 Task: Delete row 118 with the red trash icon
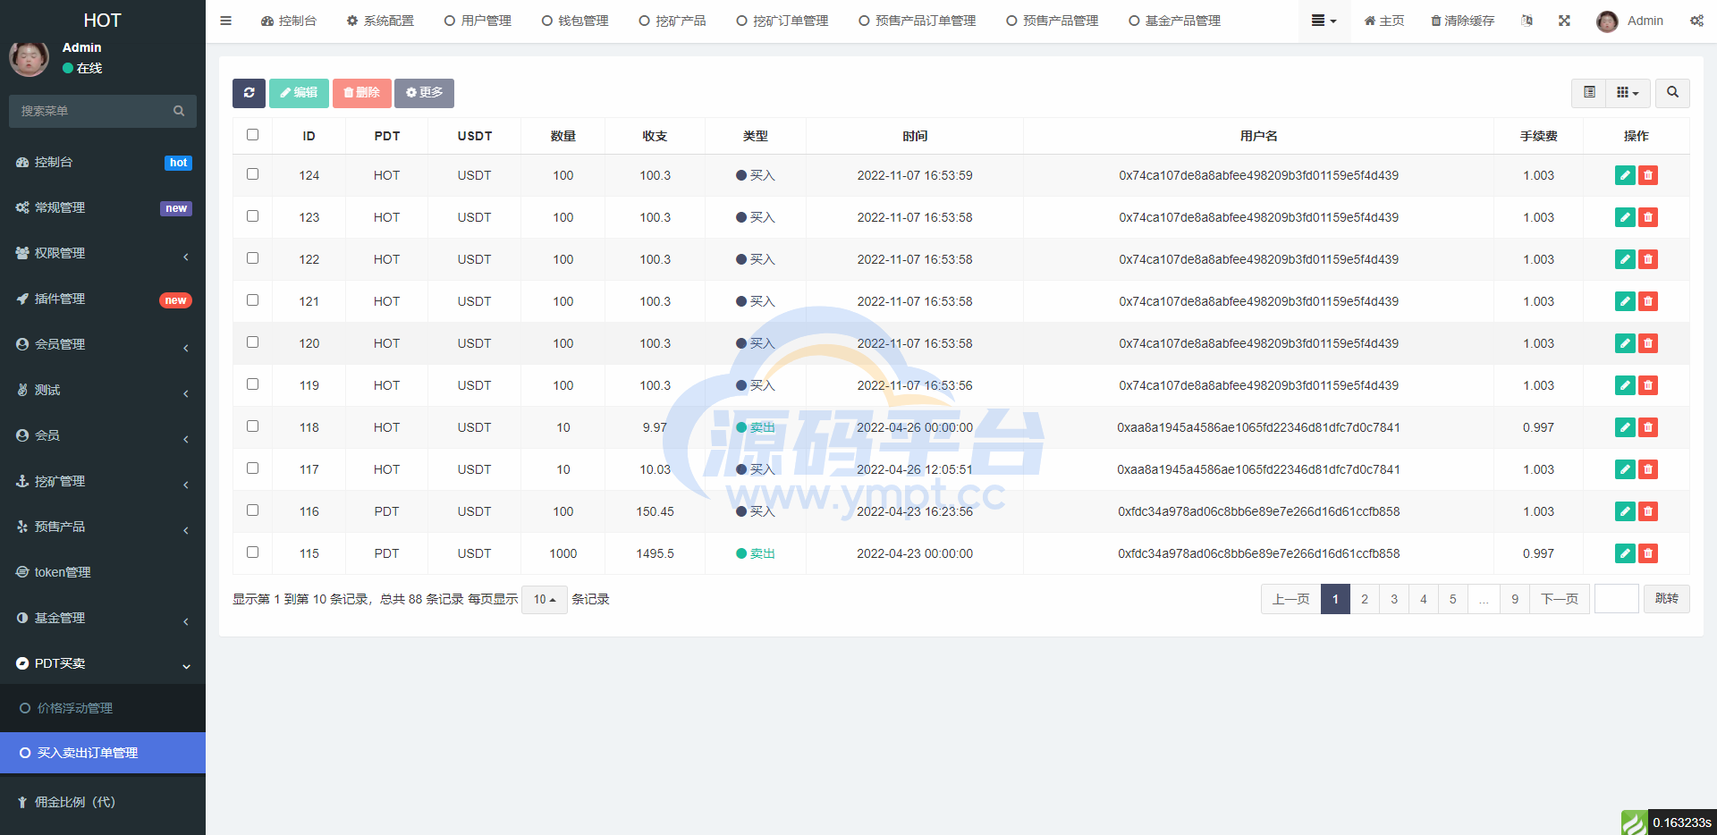(x=1648, y=427)
